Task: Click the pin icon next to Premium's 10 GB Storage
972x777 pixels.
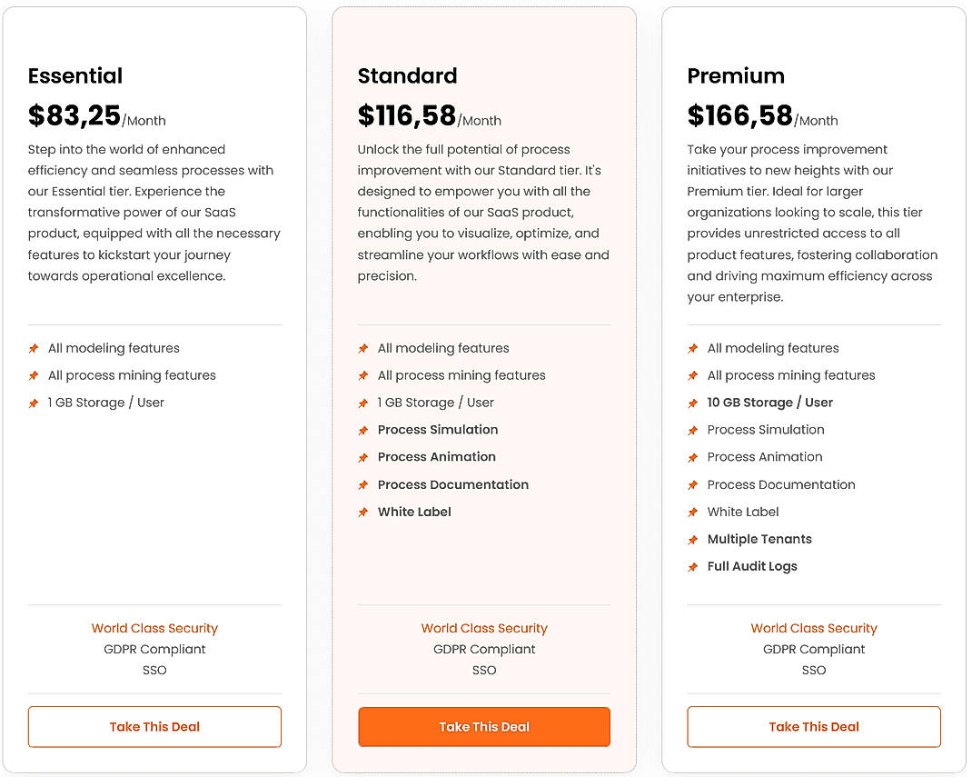Action: [693, 403]
